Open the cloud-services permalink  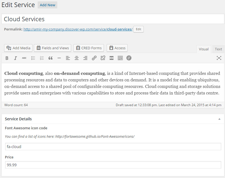[x=78, y=29]
